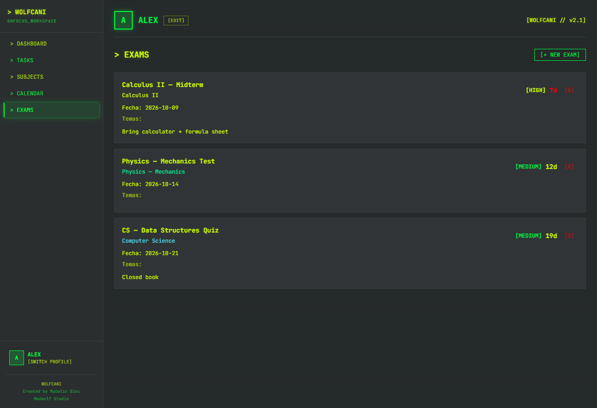The height and width of the screenshot is (408, 597).
Task: Click the 12d countdown on Physics exam
Action: (551, 167)
